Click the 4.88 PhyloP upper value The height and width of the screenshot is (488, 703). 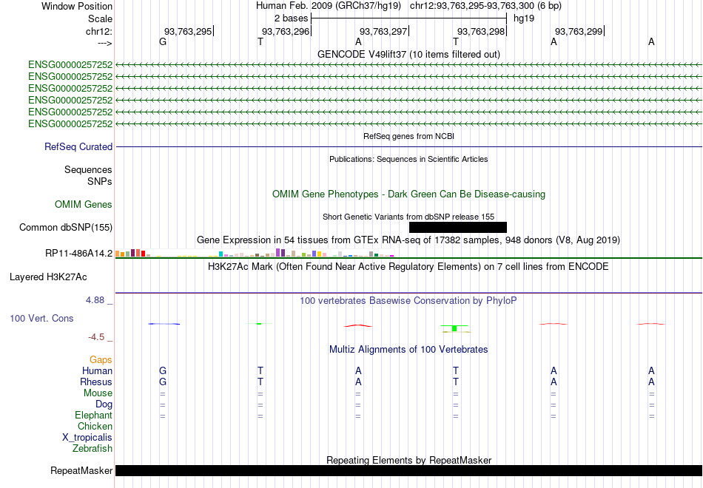coord(95,300)
